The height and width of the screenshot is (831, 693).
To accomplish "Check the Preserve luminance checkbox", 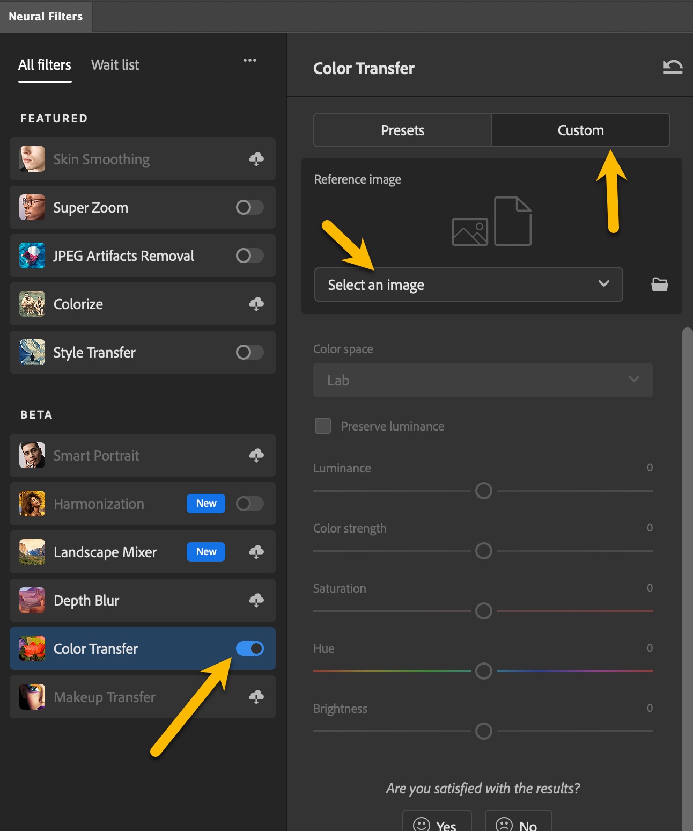I will (323, 426).
